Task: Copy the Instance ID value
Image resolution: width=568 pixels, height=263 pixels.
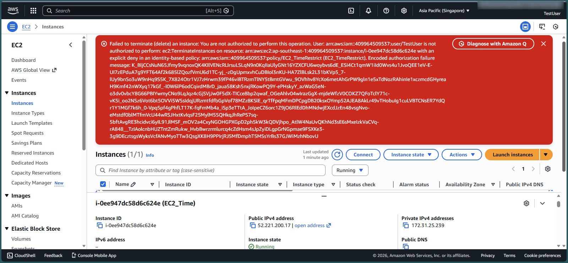Action: (x=100, y=225)
